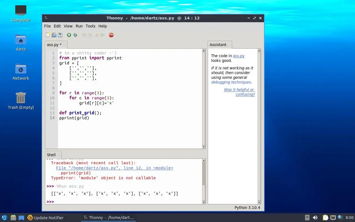The image size is (355, 222).
Task: Save the current script via toolbar icon
Action: [60, 35]
